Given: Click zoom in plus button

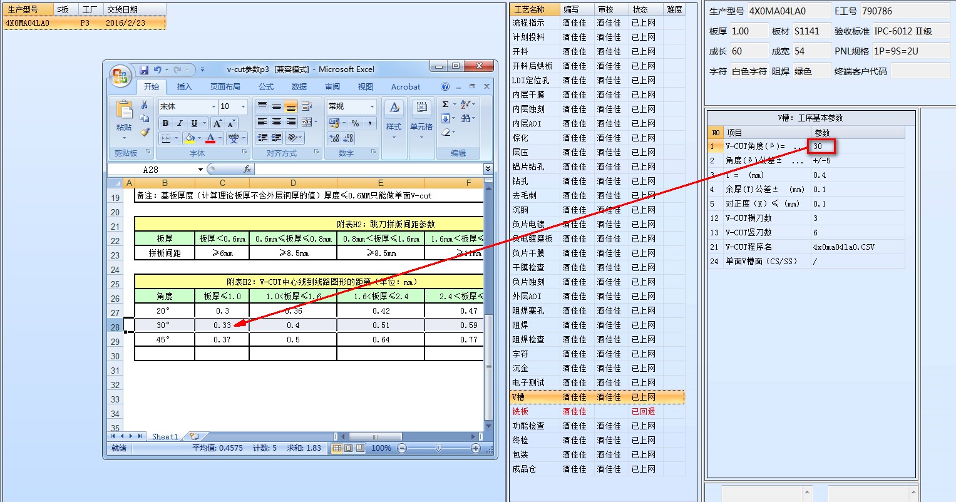Looking at the screenshot, I should tap(476, 448).
